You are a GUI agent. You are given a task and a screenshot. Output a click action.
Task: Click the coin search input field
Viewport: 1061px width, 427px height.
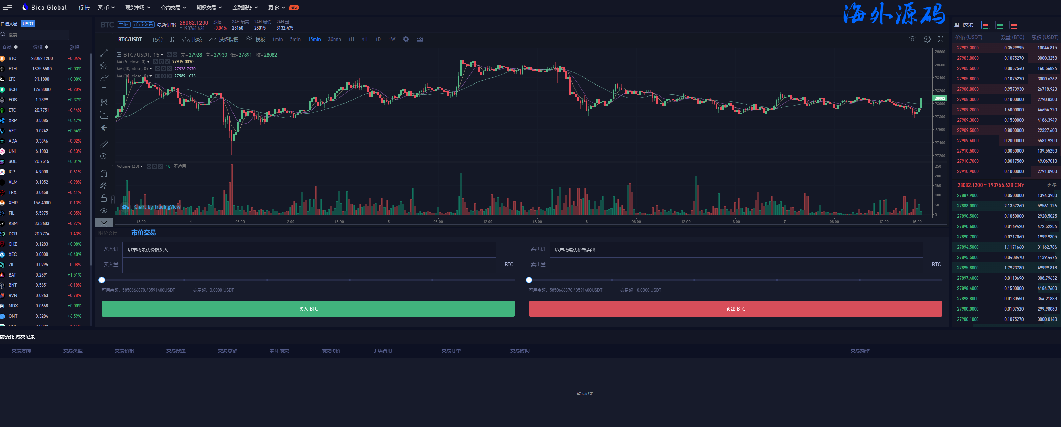(37, 35)
